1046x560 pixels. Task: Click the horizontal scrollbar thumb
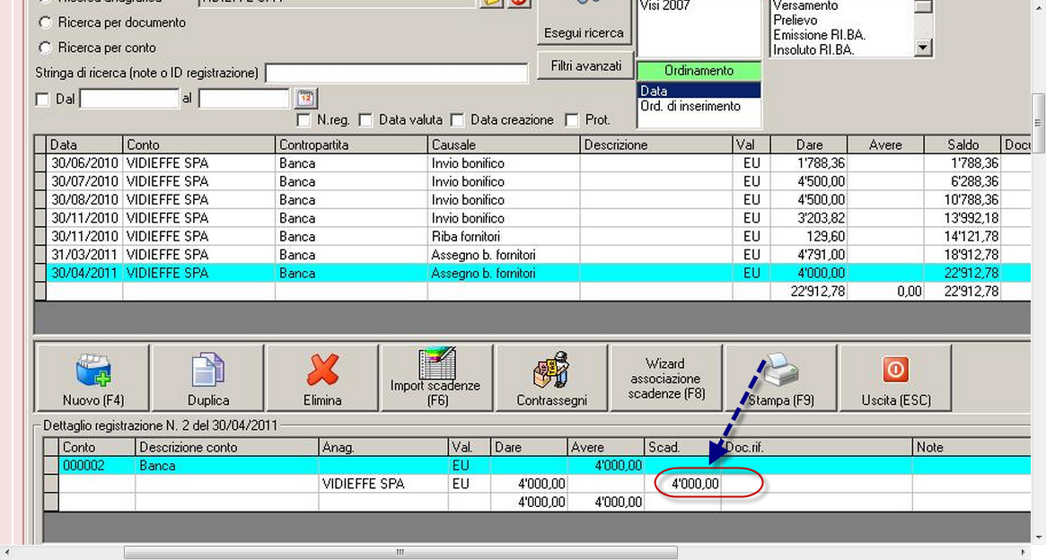(400, 552)
